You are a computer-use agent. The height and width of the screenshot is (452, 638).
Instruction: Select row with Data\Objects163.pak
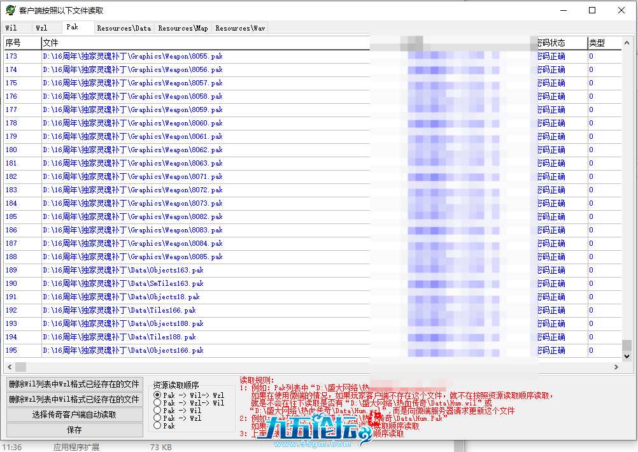pyautogui.click(x=313, y=270)
